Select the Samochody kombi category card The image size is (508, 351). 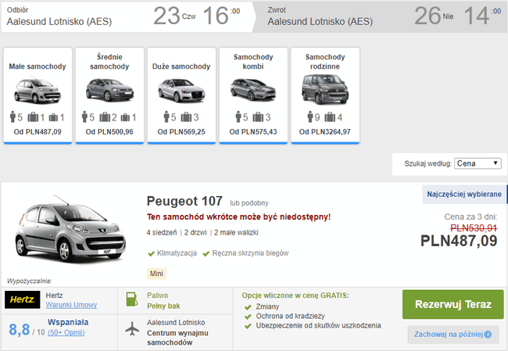click(x=253, y=95)
